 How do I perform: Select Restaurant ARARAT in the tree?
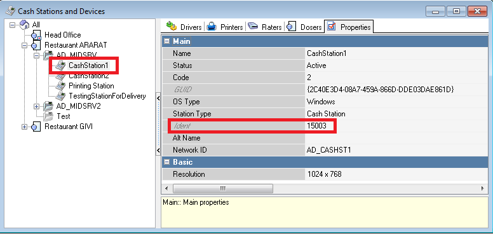pyautogui.click(x=76, y=45)
